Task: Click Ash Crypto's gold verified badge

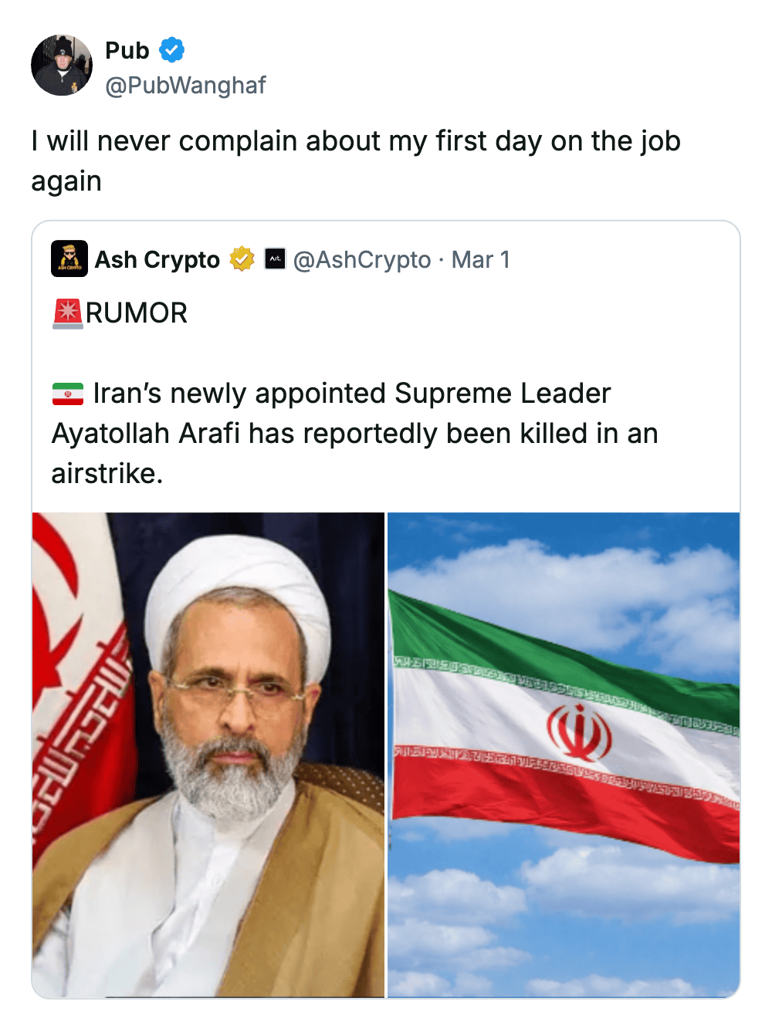Action: pos(242,259)
